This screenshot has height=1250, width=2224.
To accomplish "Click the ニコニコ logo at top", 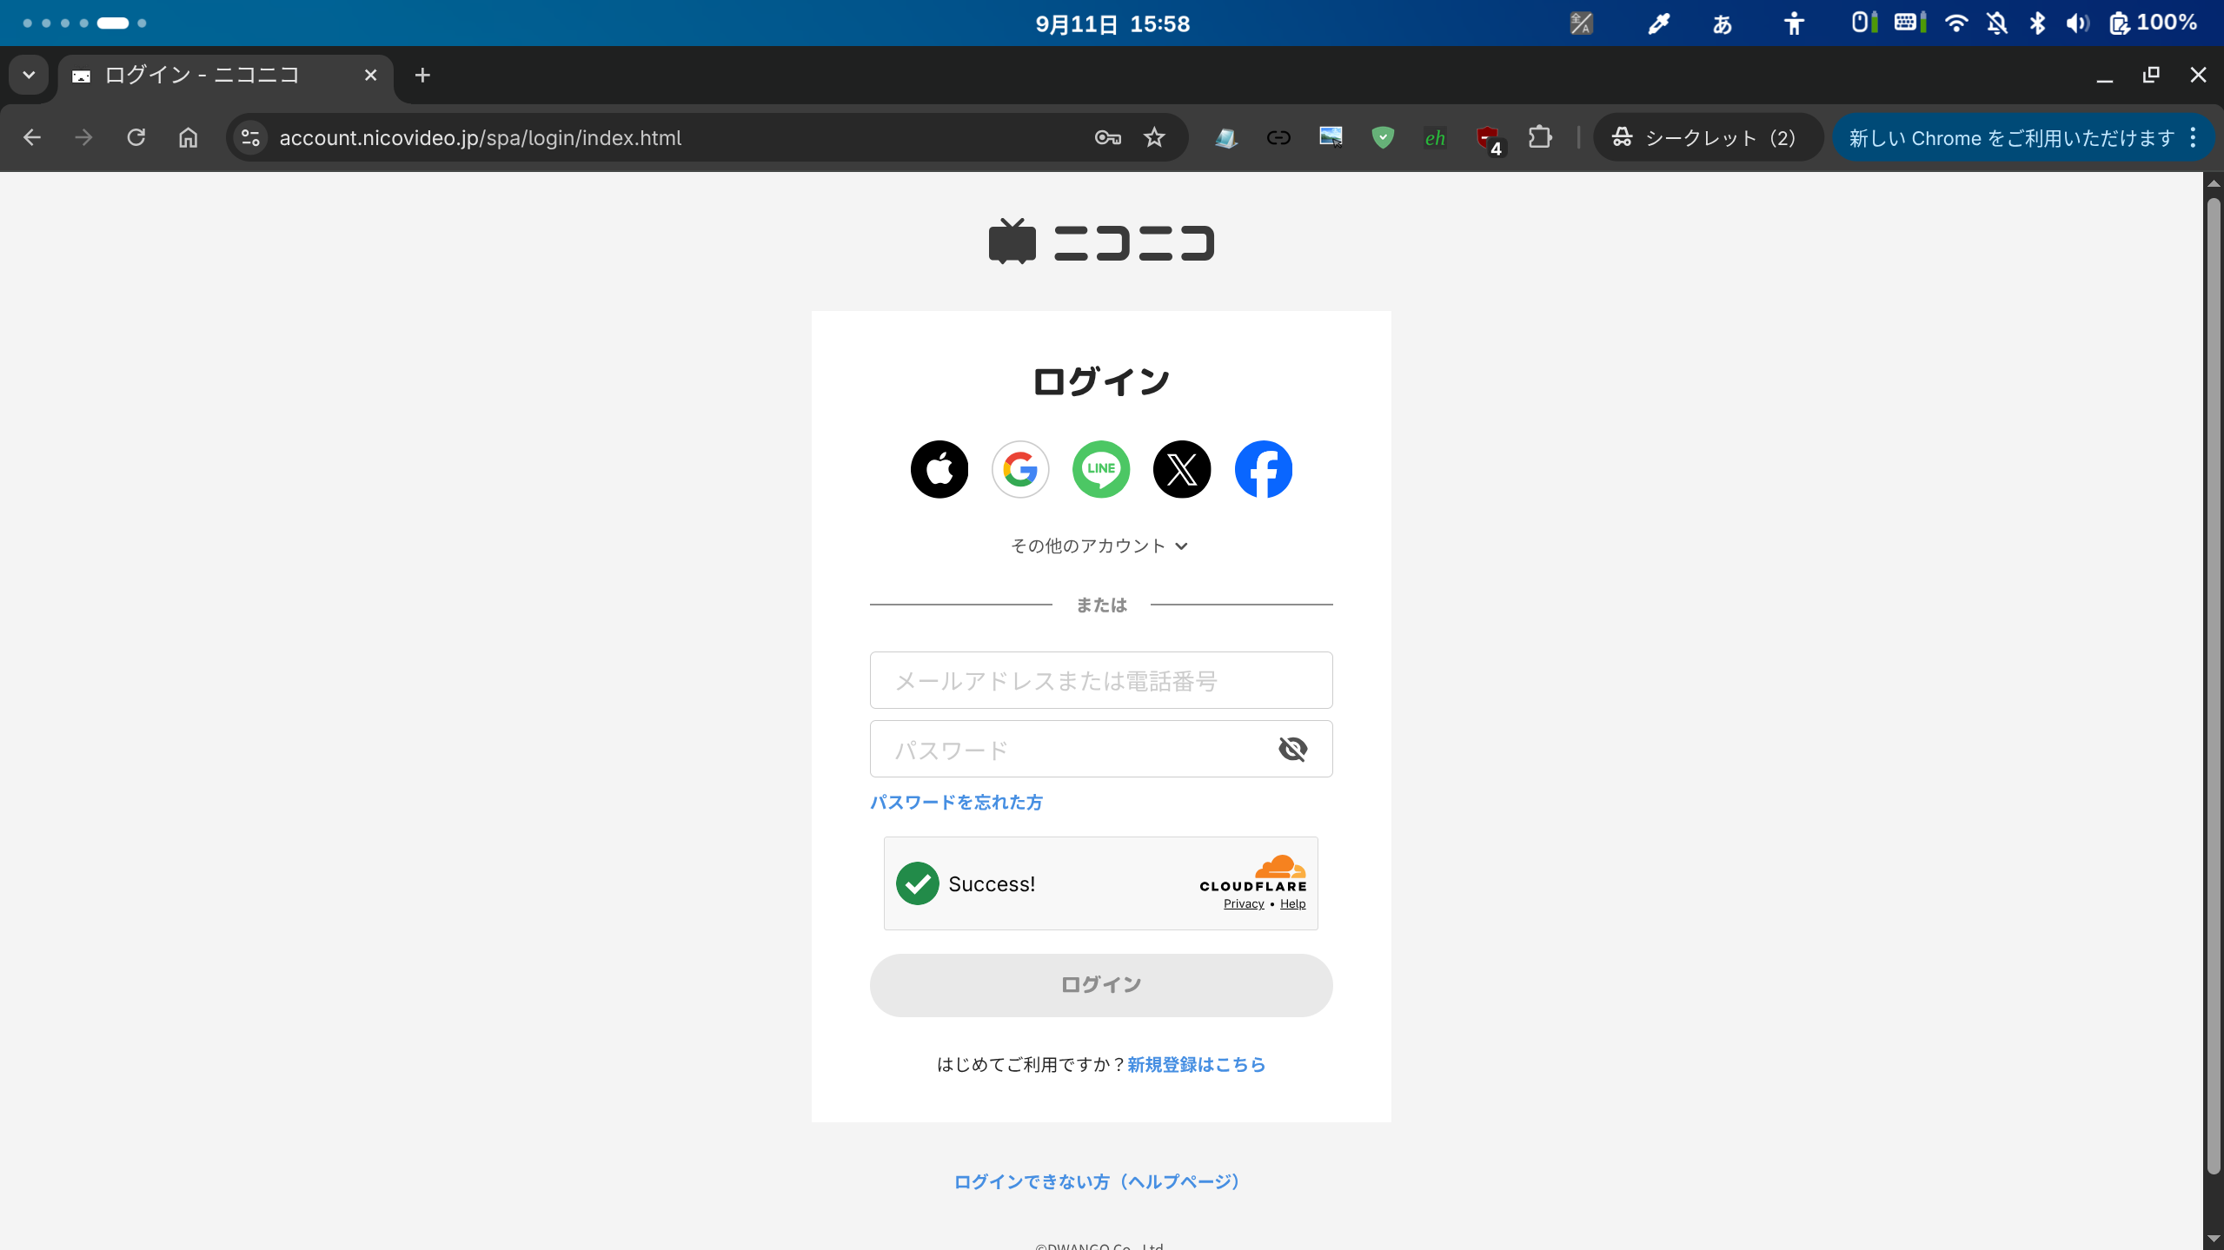I will coord(1101,241).
